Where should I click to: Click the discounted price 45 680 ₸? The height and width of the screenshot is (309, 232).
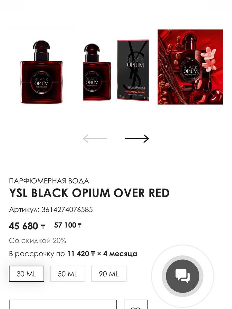pyautogui.click(x=27, y=226)
